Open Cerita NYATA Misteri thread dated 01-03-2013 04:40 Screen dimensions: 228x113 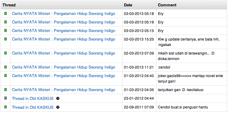click(64, 76)
